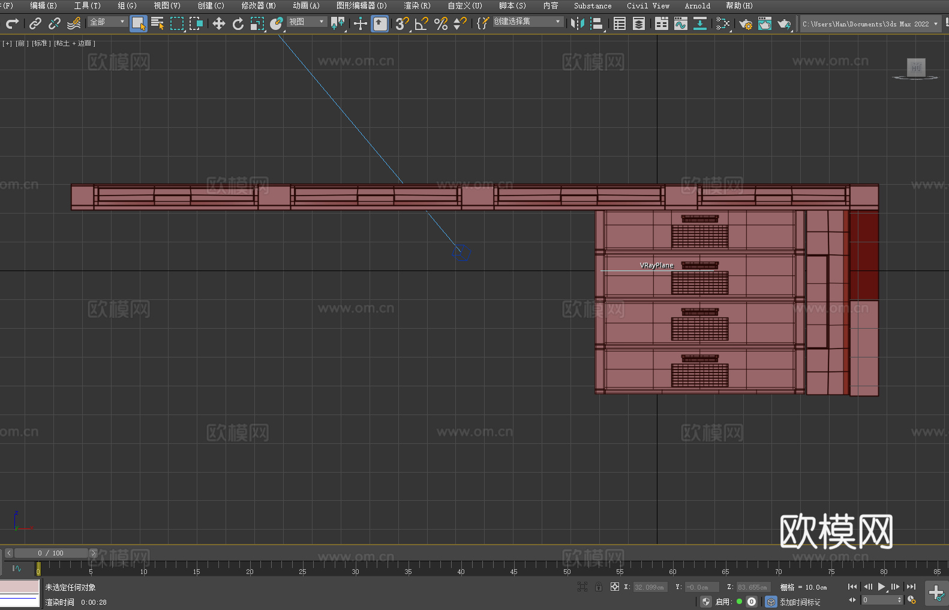This screenshot has width=949, height=610.
Task: Choose the rectangular selection region tool
Action: [x=177, y=23]
